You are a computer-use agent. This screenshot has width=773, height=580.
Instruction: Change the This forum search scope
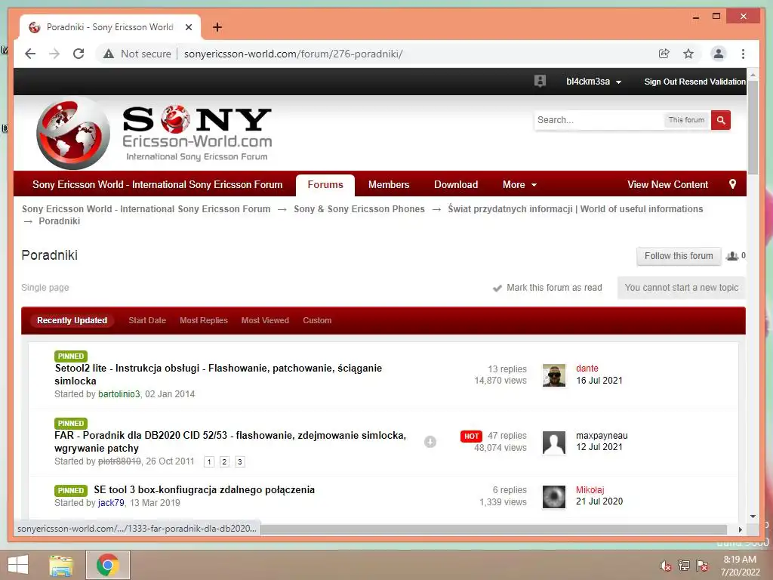(686, 120)
